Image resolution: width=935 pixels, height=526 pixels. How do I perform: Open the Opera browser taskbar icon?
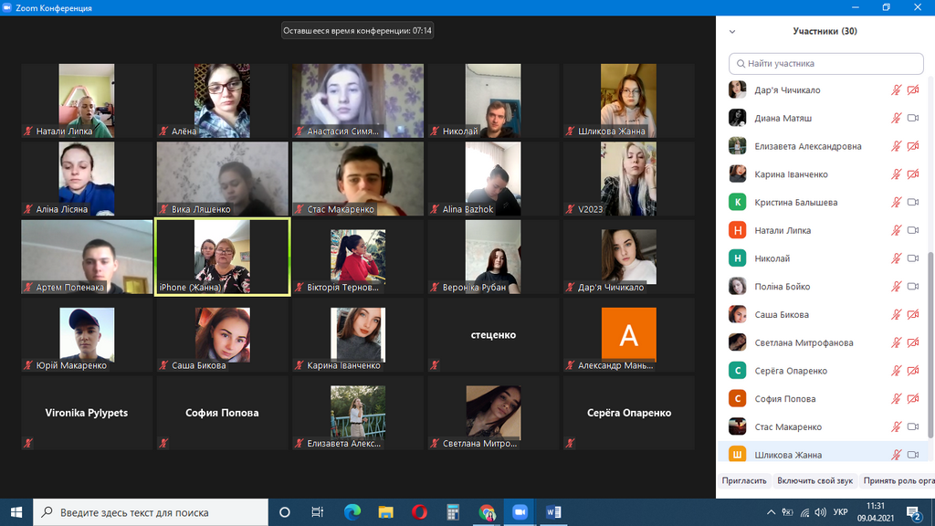coord(419,512)
